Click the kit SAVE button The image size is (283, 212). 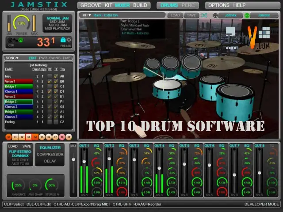(191, 15)
